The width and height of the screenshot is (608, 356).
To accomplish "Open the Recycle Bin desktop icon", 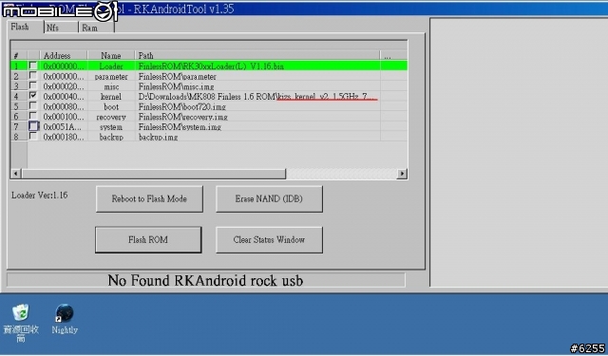I will [x=21, y=323].
